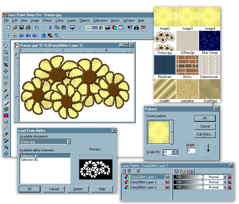Click Help in the Load From Alpha dialog
Screen dimensions: 239x204
tap(102, 189)
